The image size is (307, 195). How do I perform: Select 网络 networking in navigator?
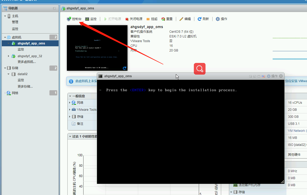[15, 93]
